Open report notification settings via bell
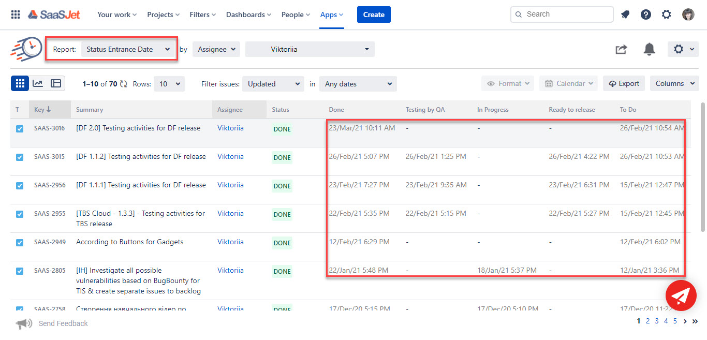 coord(650,49)
